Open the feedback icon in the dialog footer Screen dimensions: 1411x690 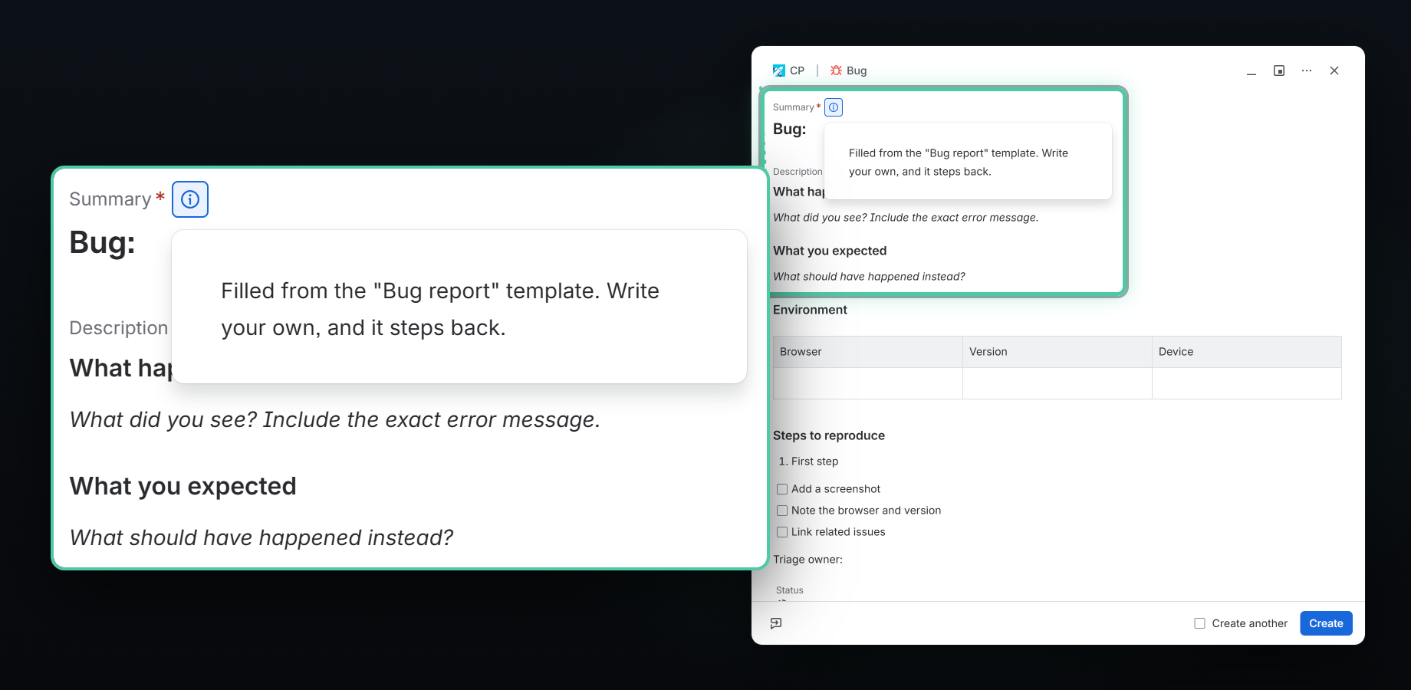776,623
